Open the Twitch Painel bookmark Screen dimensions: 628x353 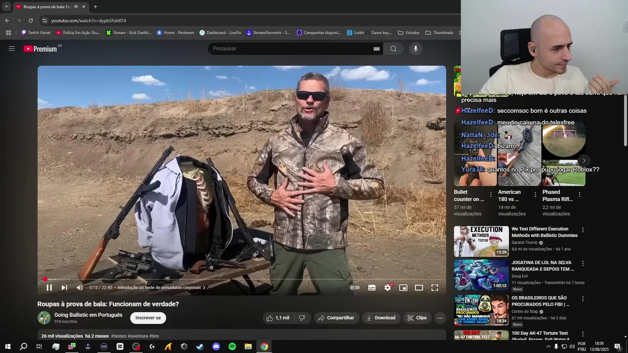[36, 33]
